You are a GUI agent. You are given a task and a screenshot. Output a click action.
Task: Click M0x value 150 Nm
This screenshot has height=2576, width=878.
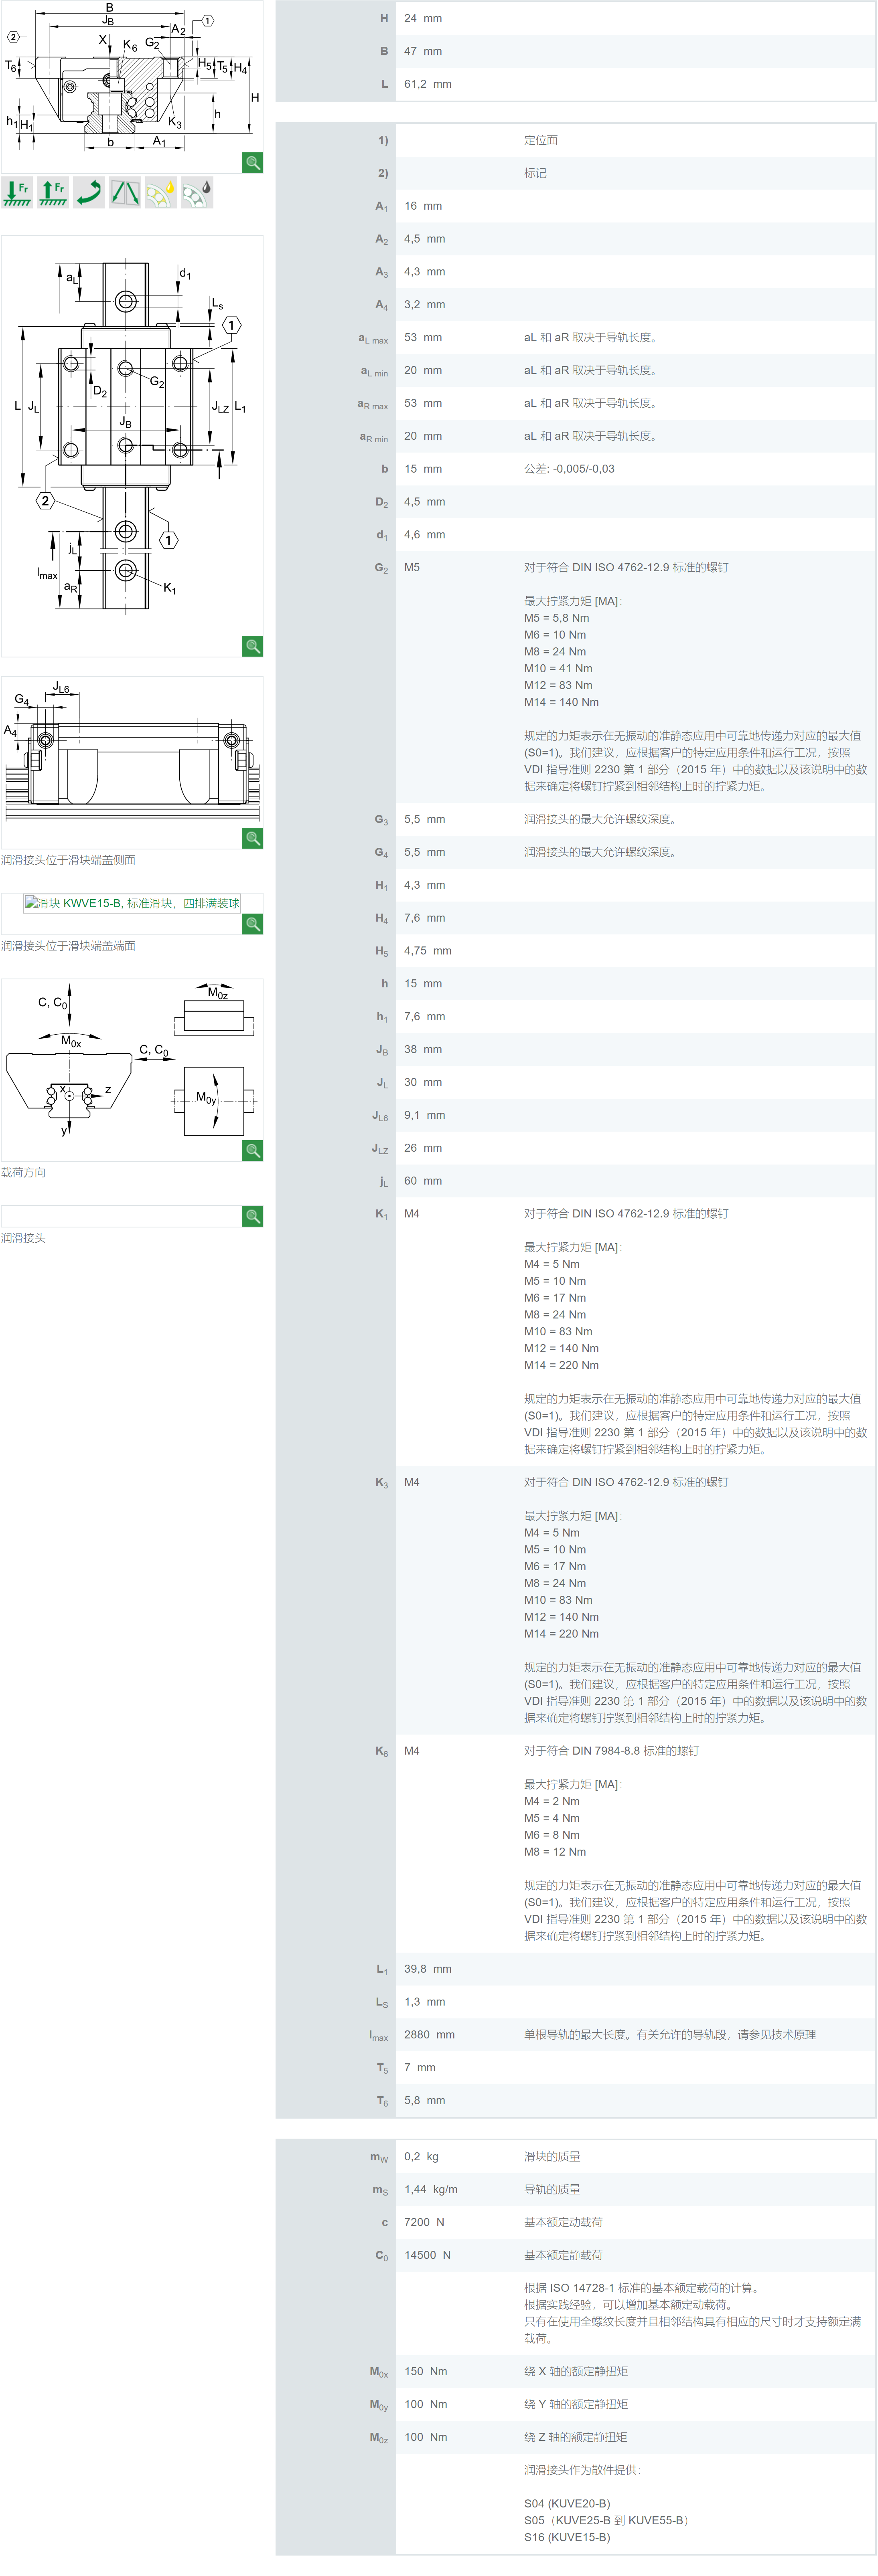[x=426, y=2372]
